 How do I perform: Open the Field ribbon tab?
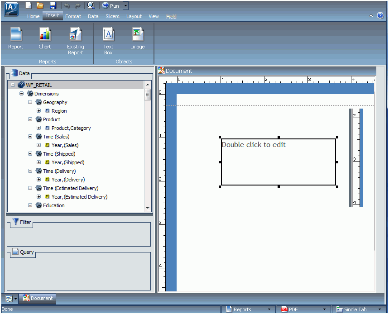point(171,17)
